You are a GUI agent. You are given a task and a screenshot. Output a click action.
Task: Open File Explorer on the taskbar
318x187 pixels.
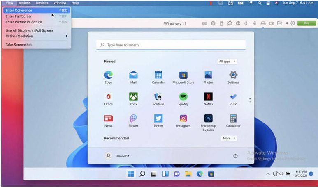click(x=188, y=173)
